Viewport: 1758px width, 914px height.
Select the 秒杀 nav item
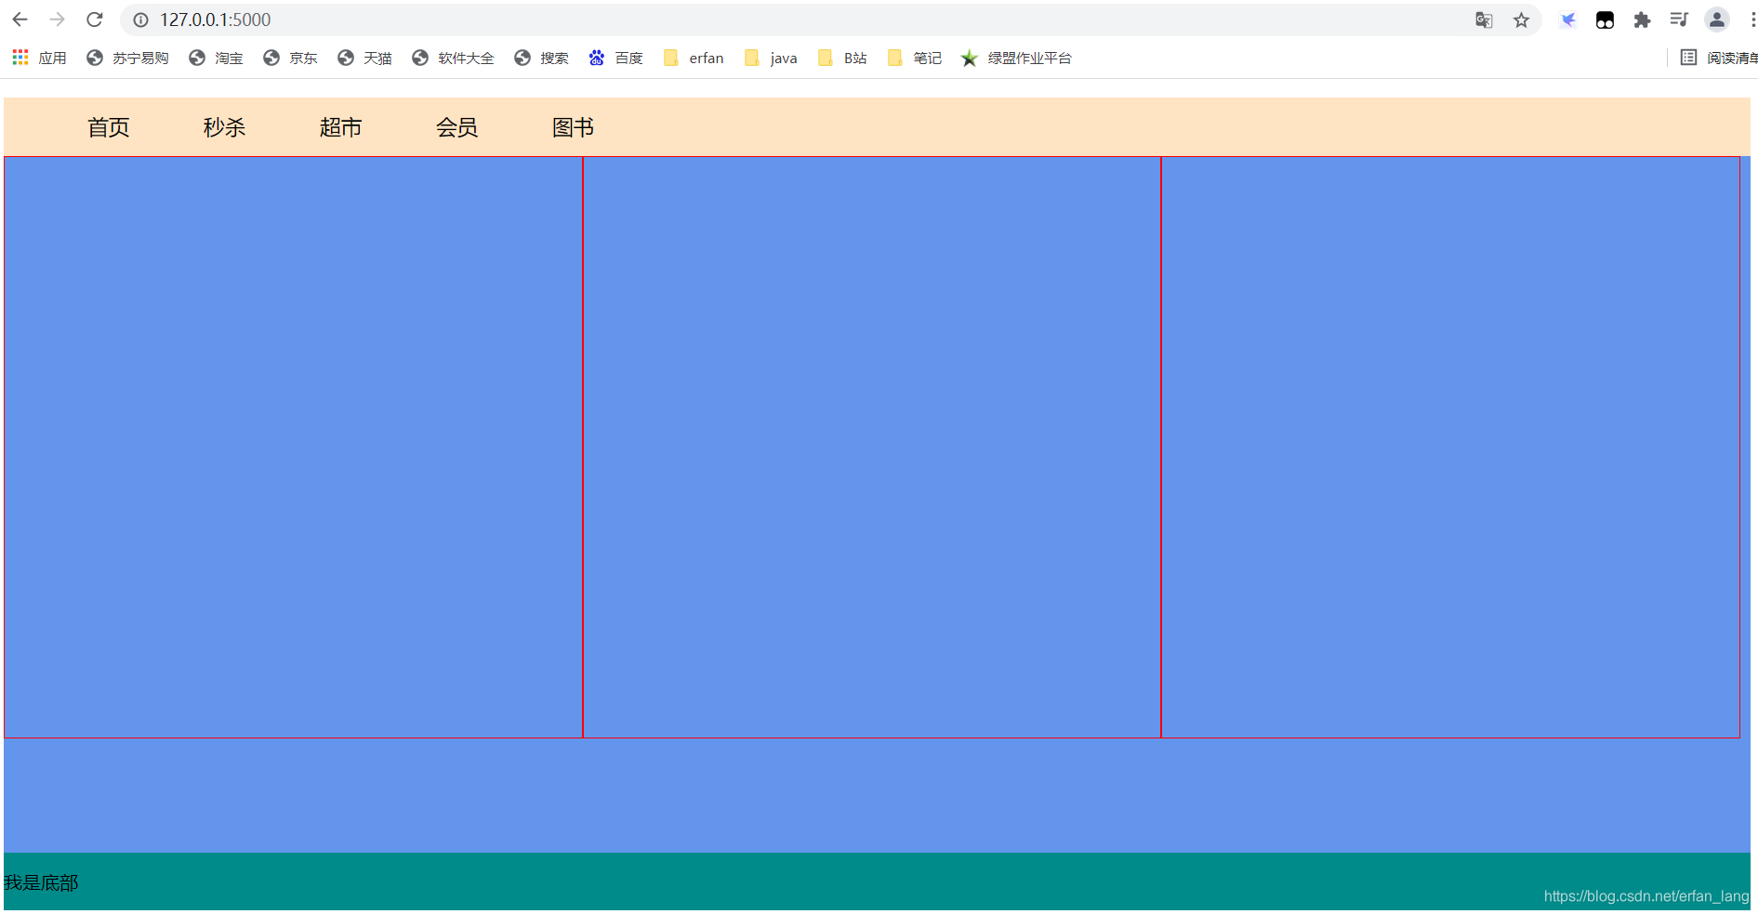[225, 127]
